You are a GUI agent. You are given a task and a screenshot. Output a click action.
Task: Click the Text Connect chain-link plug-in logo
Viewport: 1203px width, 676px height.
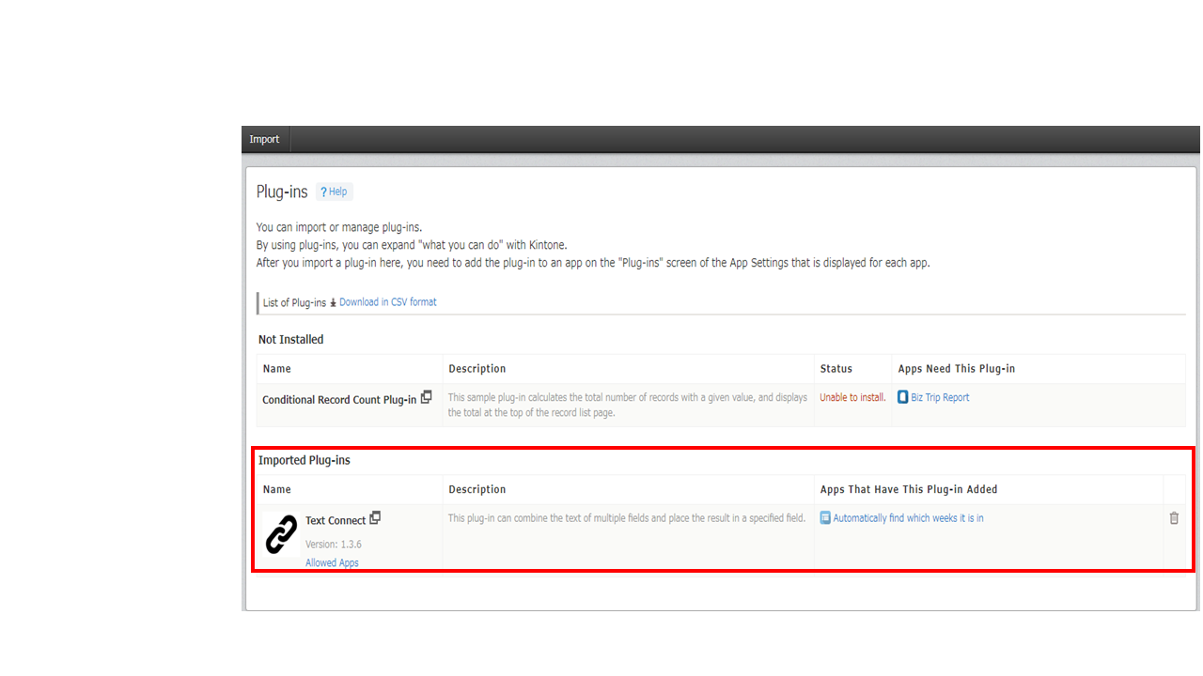(x=279, y=534)
